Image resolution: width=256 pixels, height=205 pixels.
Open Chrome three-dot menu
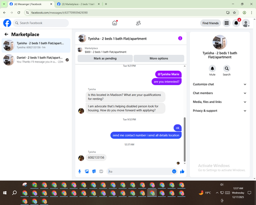[x=251, y=13]
